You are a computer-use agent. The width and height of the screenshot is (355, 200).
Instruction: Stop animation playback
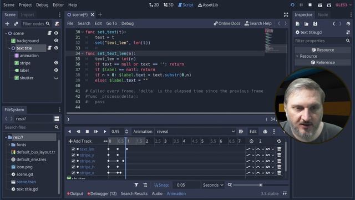coord(87,132)
